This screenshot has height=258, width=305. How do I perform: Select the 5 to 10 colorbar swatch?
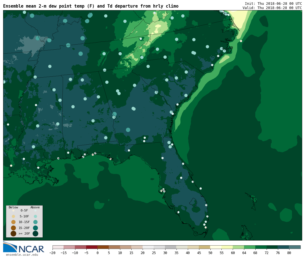pyautogui.click(x=115, y=247)
